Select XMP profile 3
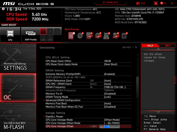Screen dimensions: 177x132 57,31
